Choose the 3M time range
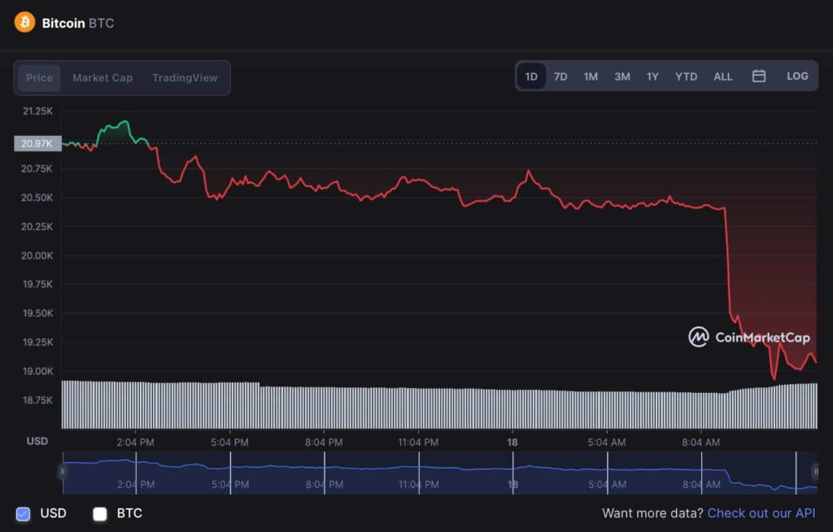The image size is (833, 532). click(x=621, y=76)
